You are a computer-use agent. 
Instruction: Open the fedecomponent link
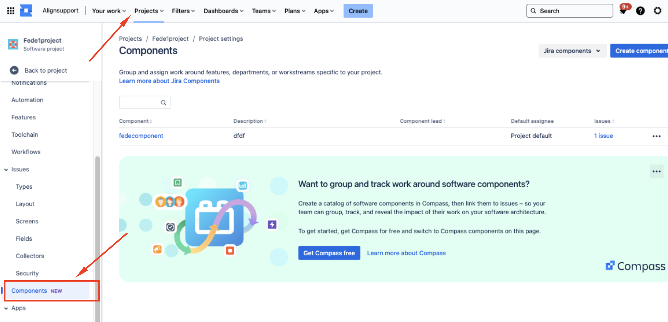[141, 136]
